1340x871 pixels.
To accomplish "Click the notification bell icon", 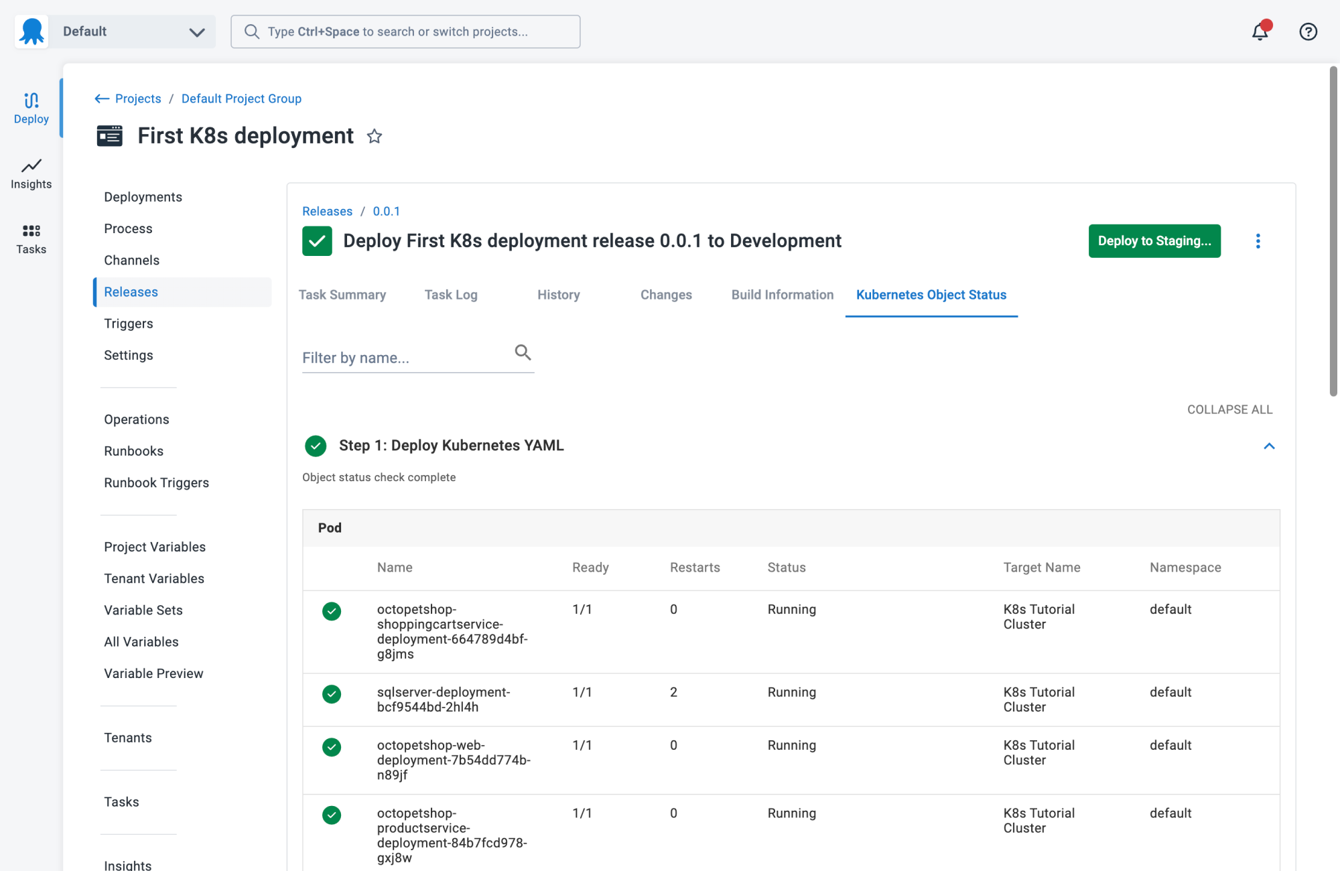I will coord(1260,31).
